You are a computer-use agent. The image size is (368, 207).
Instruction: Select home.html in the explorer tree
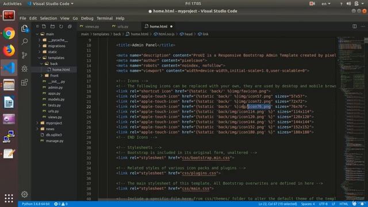pyautogui.click(x=60, y=70)
